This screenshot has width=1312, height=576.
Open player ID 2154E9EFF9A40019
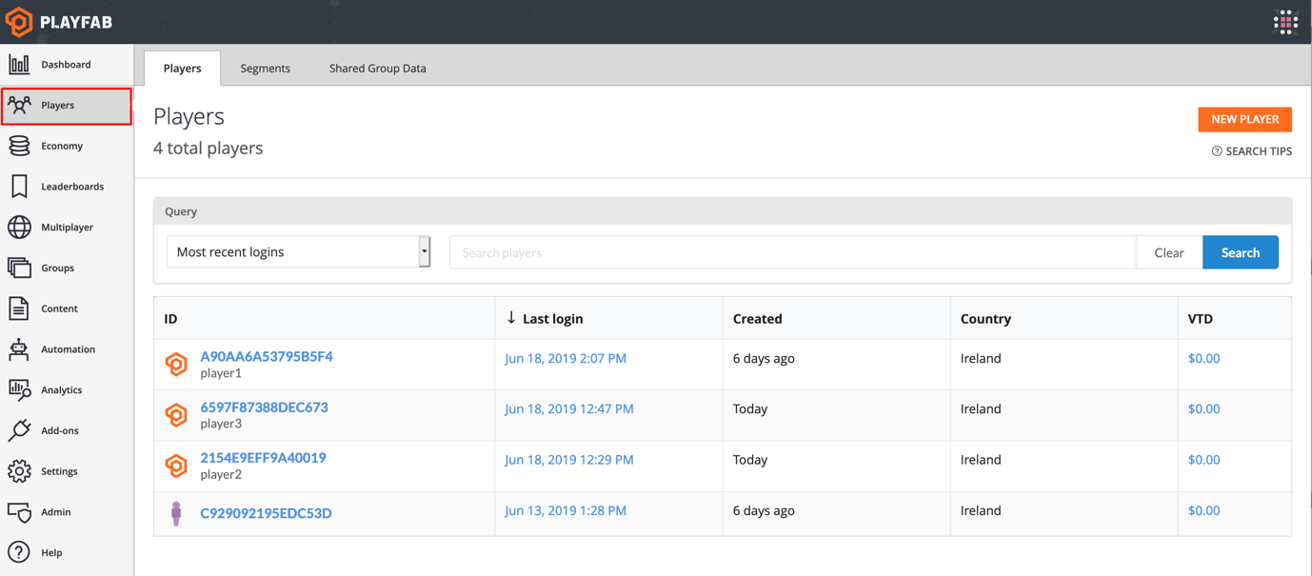263,458
